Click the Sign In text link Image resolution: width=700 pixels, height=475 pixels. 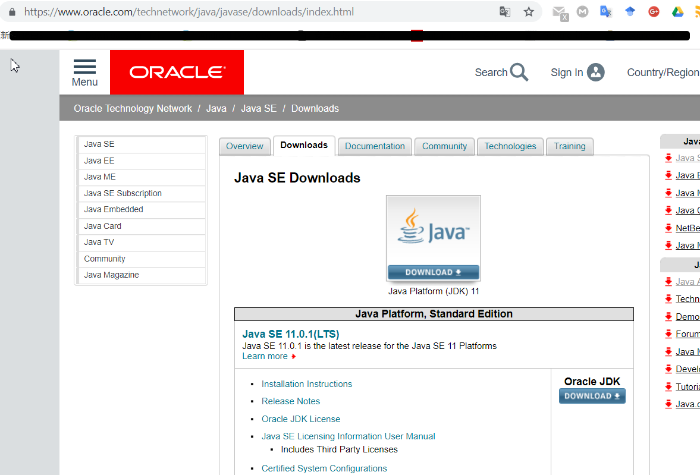pos(567,73)
